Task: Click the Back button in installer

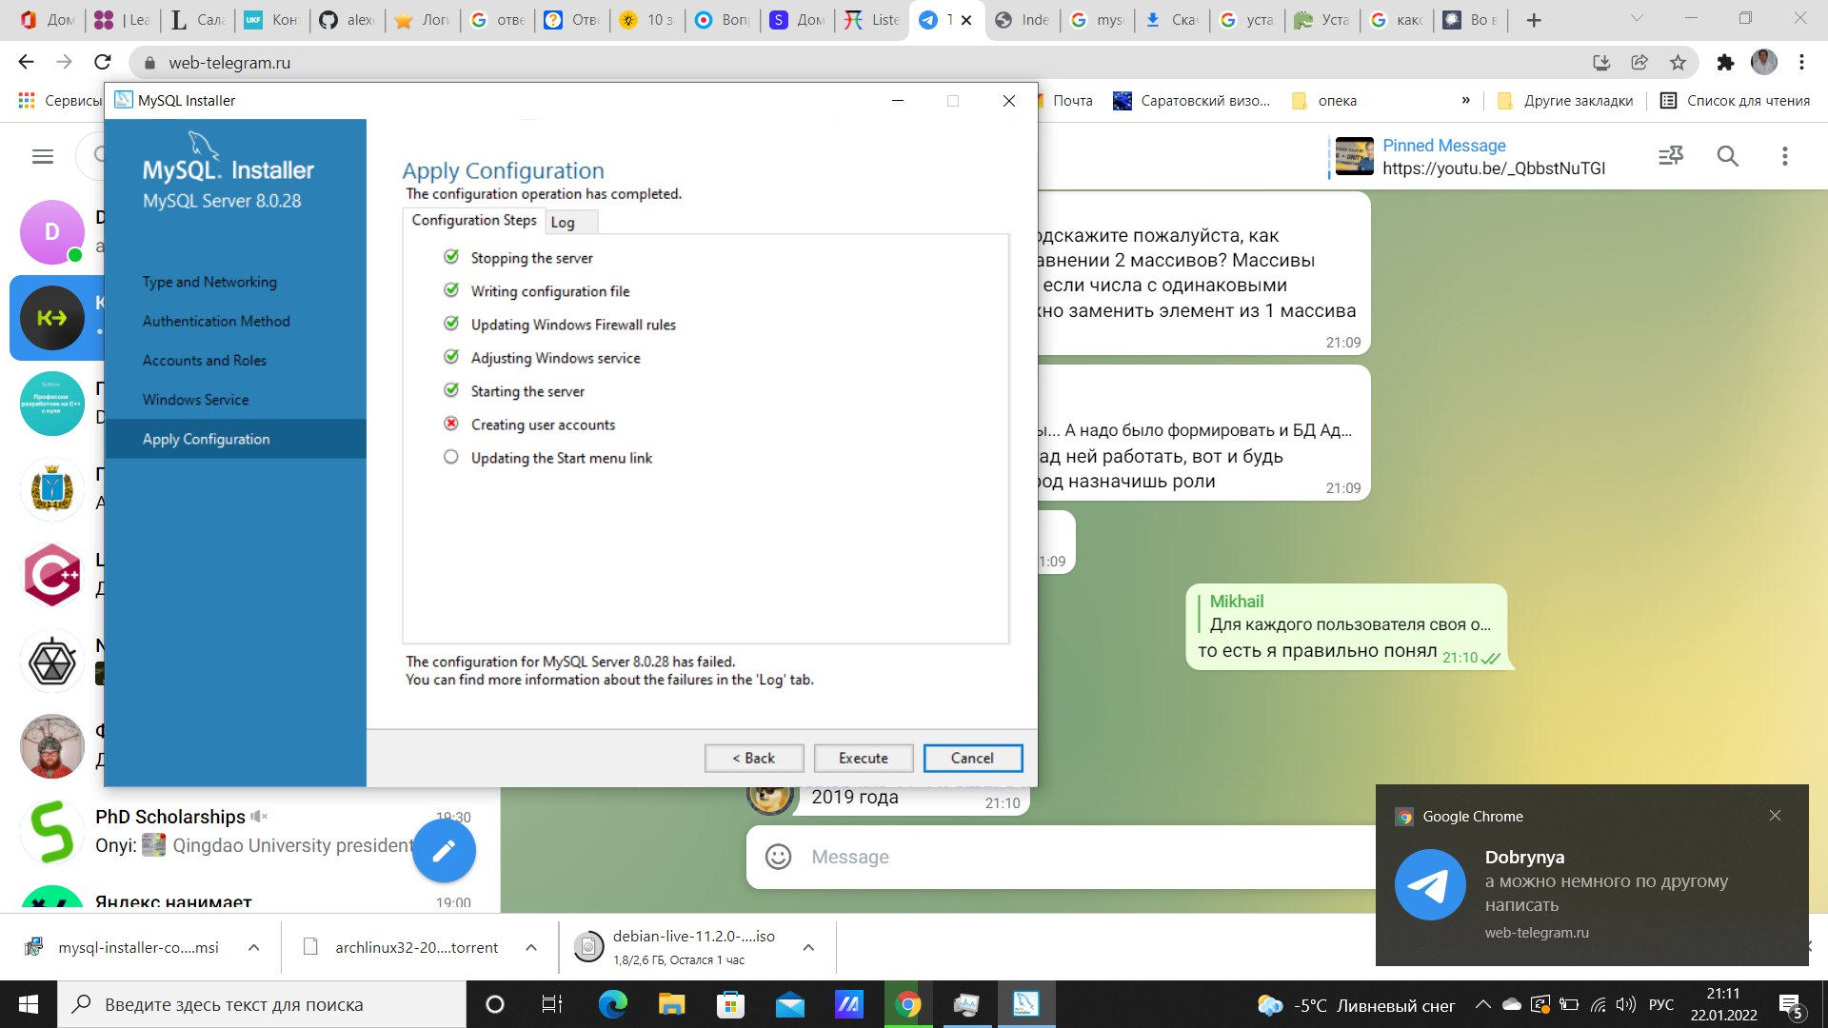Action: click(x=754, y=759)
